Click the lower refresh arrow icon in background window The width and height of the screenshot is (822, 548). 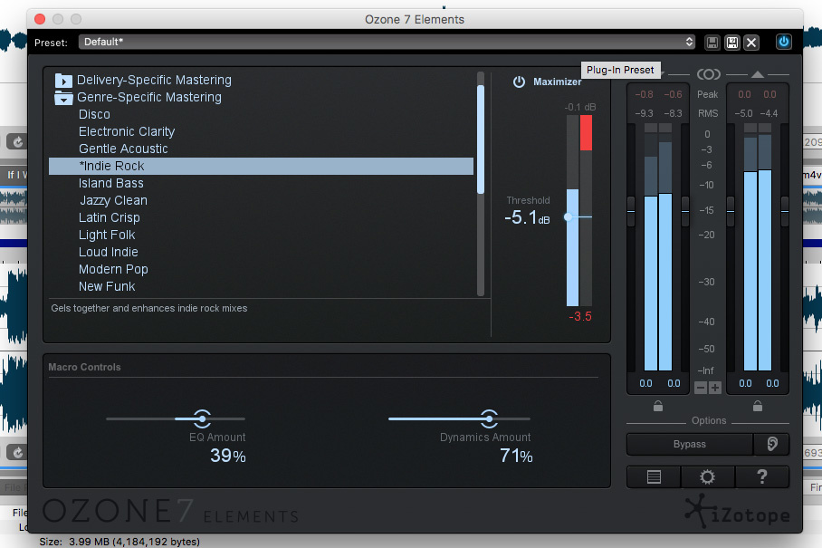pos(18,453)
